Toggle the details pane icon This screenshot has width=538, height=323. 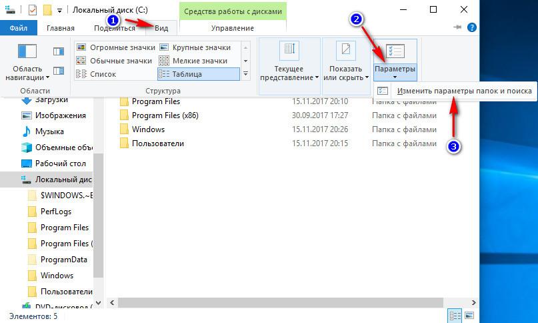click(x=59, y=71)
